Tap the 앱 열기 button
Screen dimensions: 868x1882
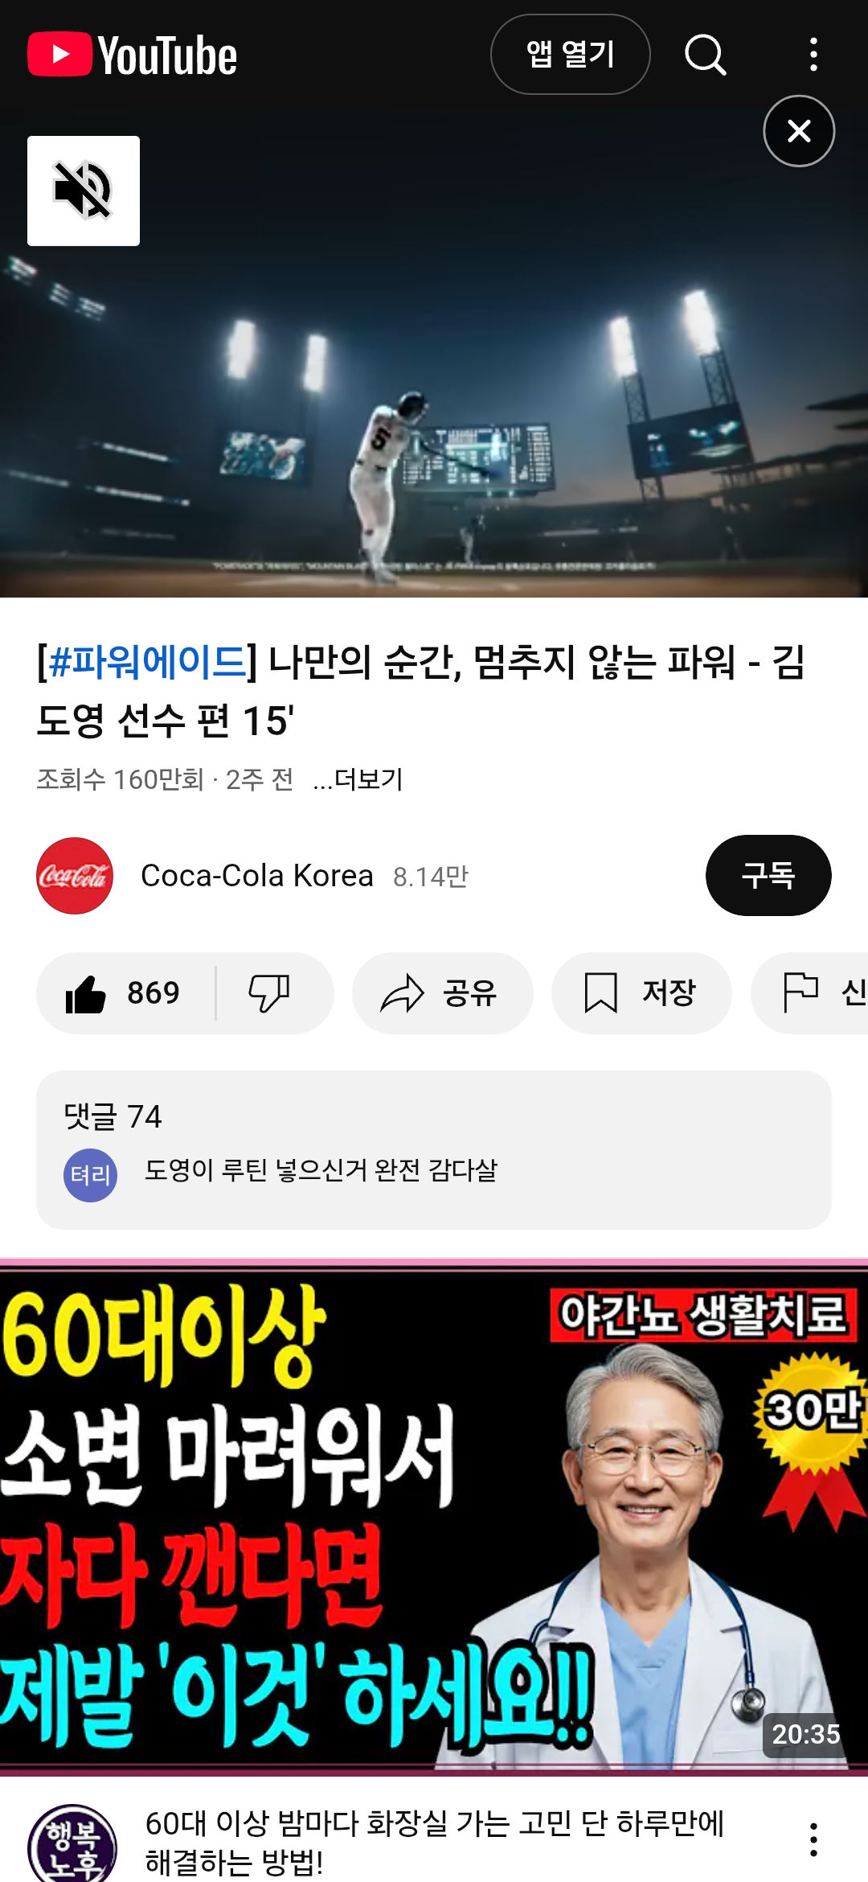tap(571, 55)
